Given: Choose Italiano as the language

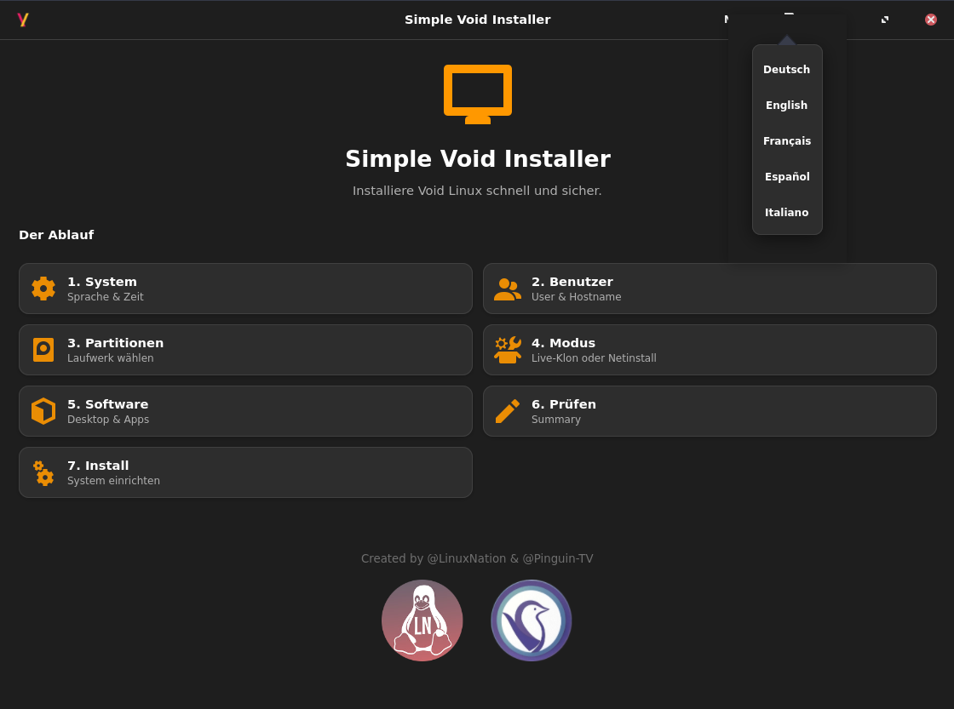Looking at the screenshot, I should click(786, 212).
